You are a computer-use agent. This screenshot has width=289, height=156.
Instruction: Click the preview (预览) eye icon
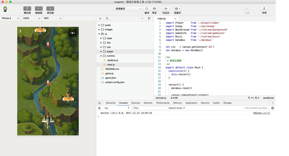[154, 9]
